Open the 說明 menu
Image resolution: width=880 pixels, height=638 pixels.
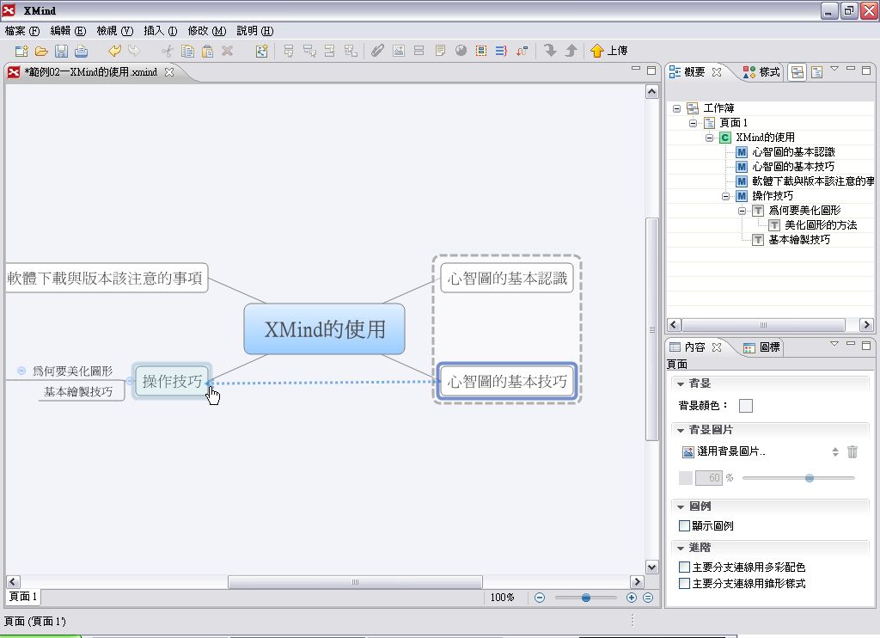point(254,31)
